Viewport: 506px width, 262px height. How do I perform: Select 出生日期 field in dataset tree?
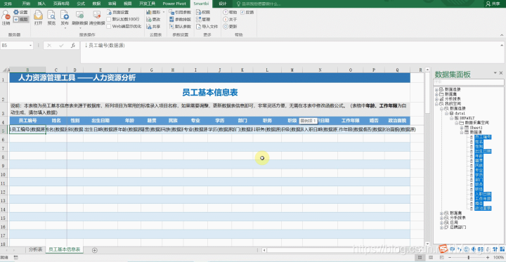pos(483,151)
